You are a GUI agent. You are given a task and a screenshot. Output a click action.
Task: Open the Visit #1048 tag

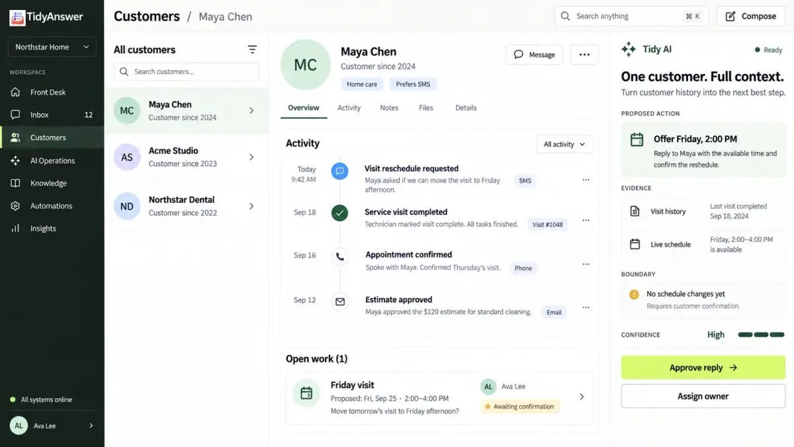[548, 225]
